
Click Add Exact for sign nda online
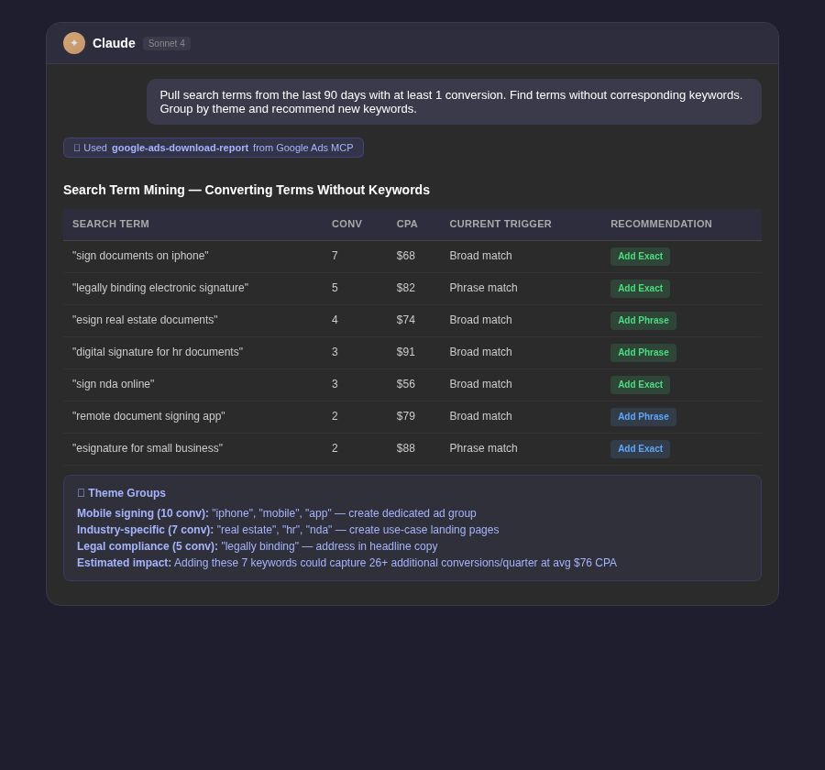click(640, 385)
